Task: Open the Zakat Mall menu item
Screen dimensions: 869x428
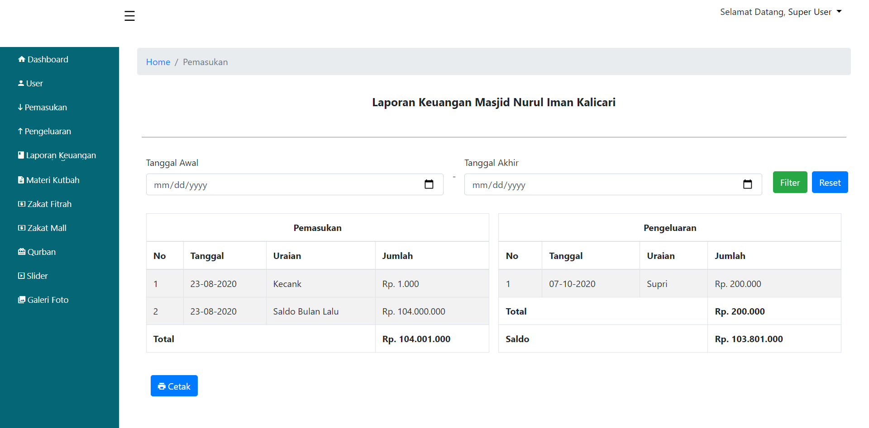Action: (47, 228)
